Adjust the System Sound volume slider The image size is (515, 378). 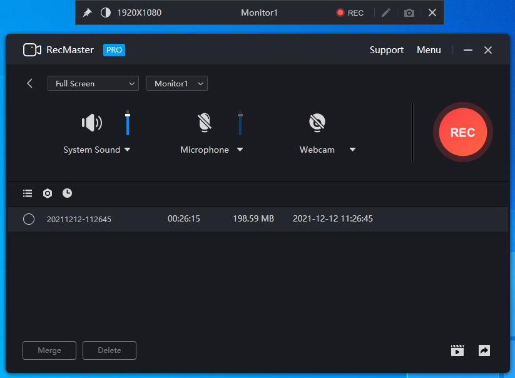128,123
